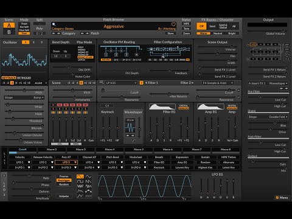This screenshot has width=292, height=219.
Task: Go to previous category with left arrow
Action: click(54, 33)
